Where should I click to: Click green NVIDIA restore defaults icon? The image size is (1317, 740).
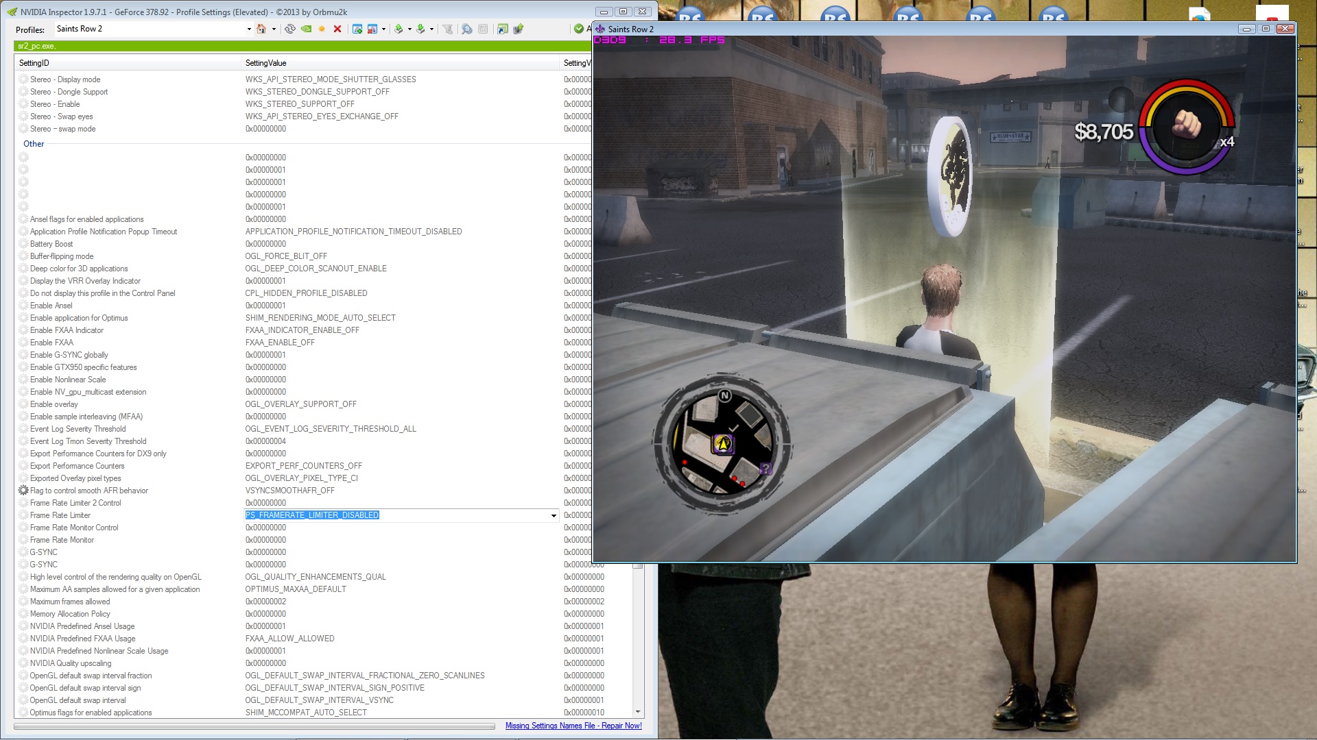coord(306,29)
